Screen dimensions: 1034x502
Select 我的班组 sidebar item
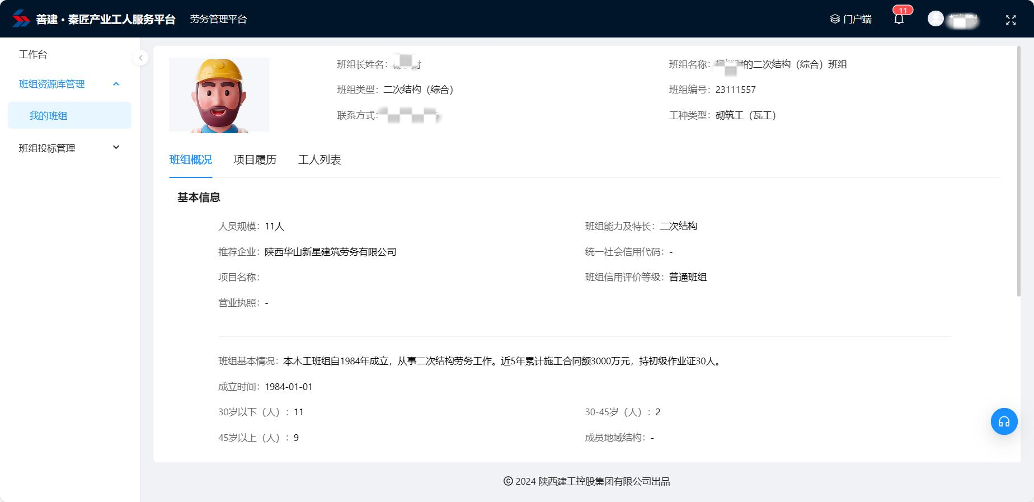click(48, 116)
